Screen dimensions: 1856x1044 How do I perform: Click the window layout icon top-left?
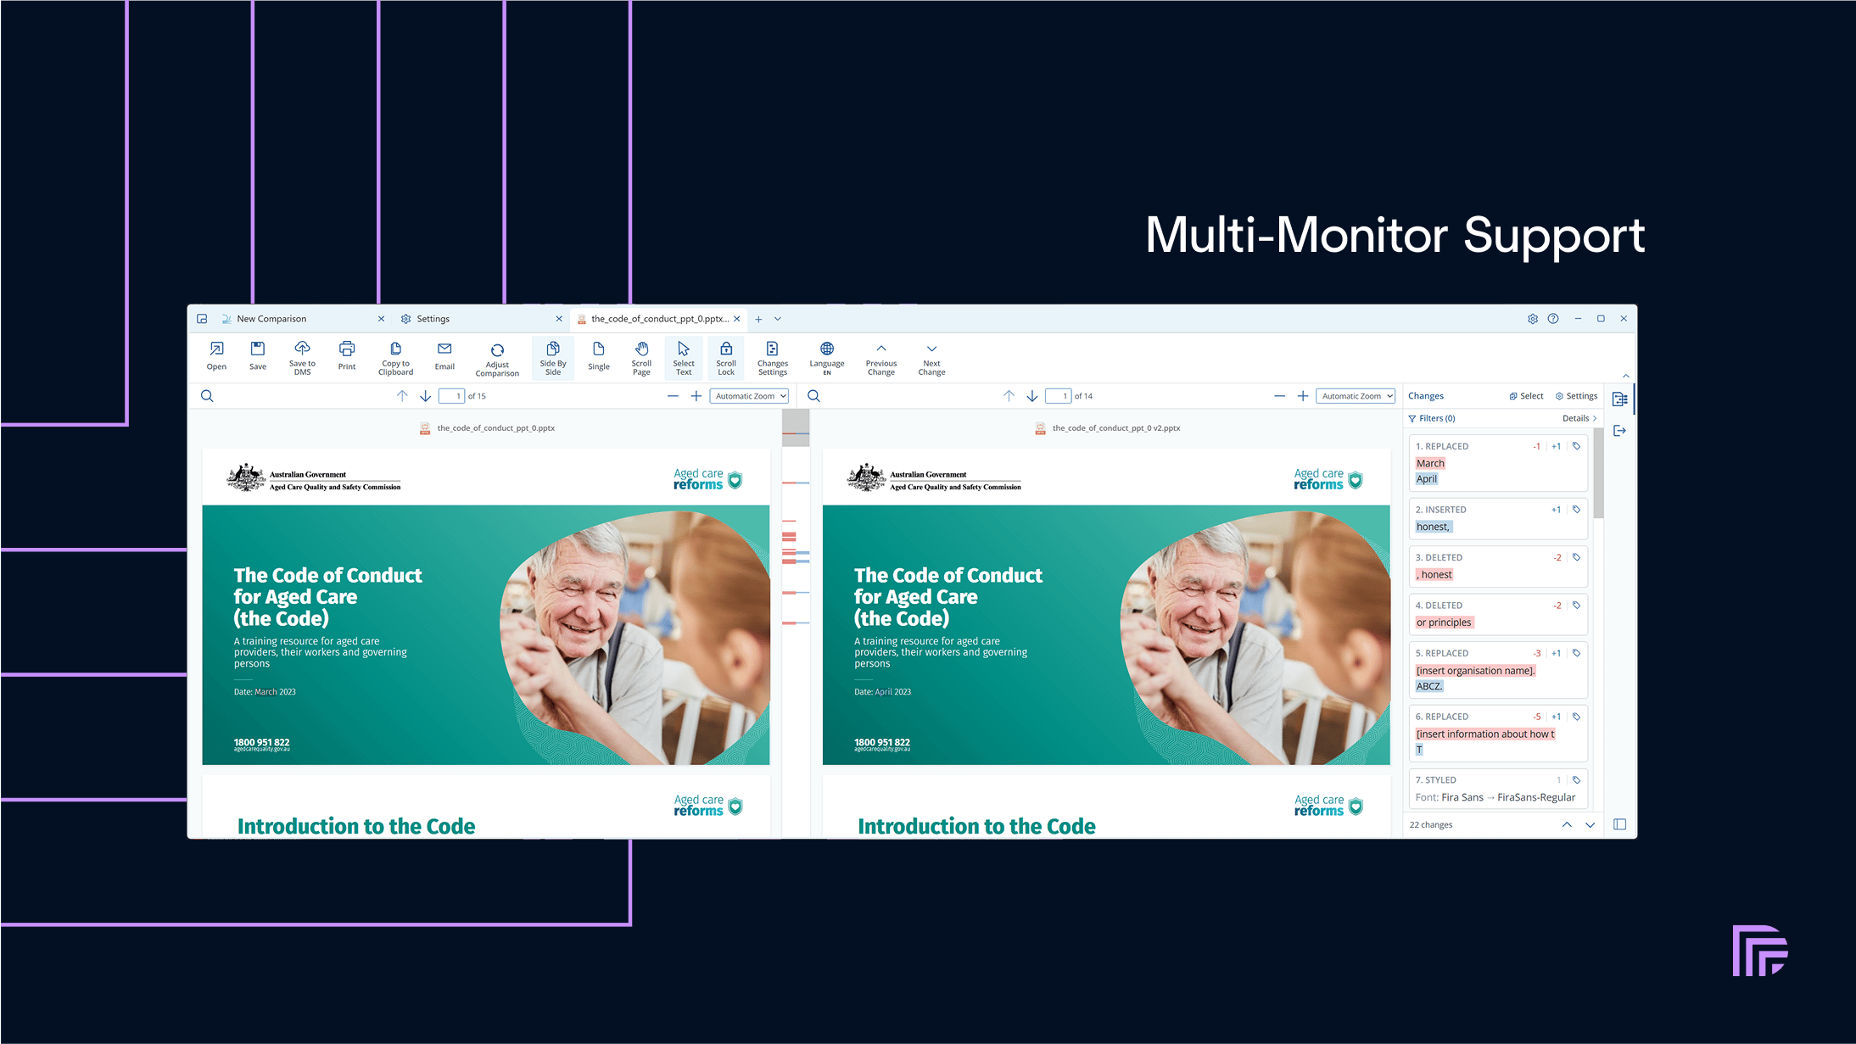pos(202,319)
